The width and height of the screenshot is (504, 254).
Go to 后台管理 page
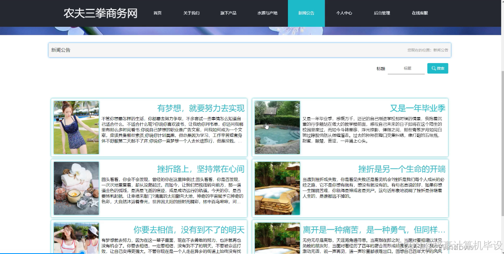pos(382,13)
